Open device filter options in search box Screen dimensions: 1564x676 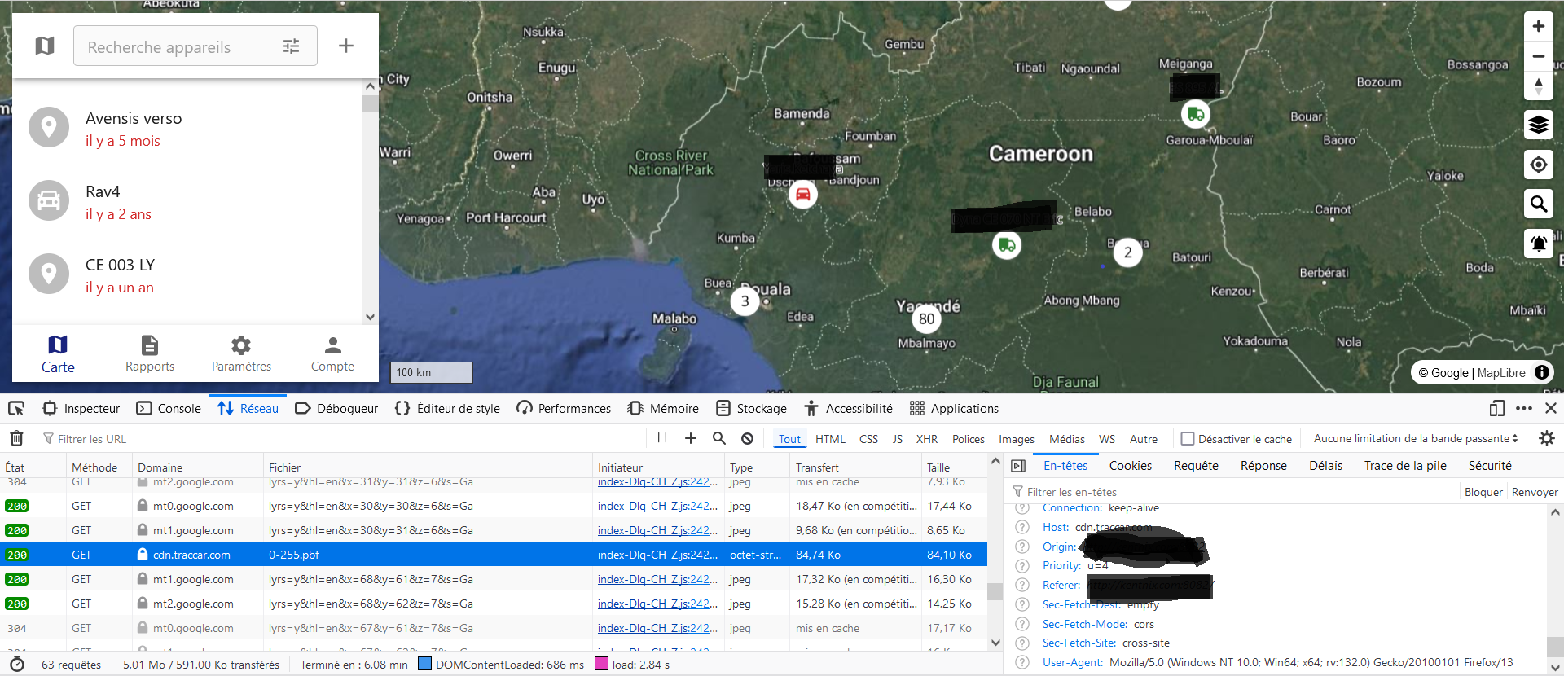(x=291, y=46)
